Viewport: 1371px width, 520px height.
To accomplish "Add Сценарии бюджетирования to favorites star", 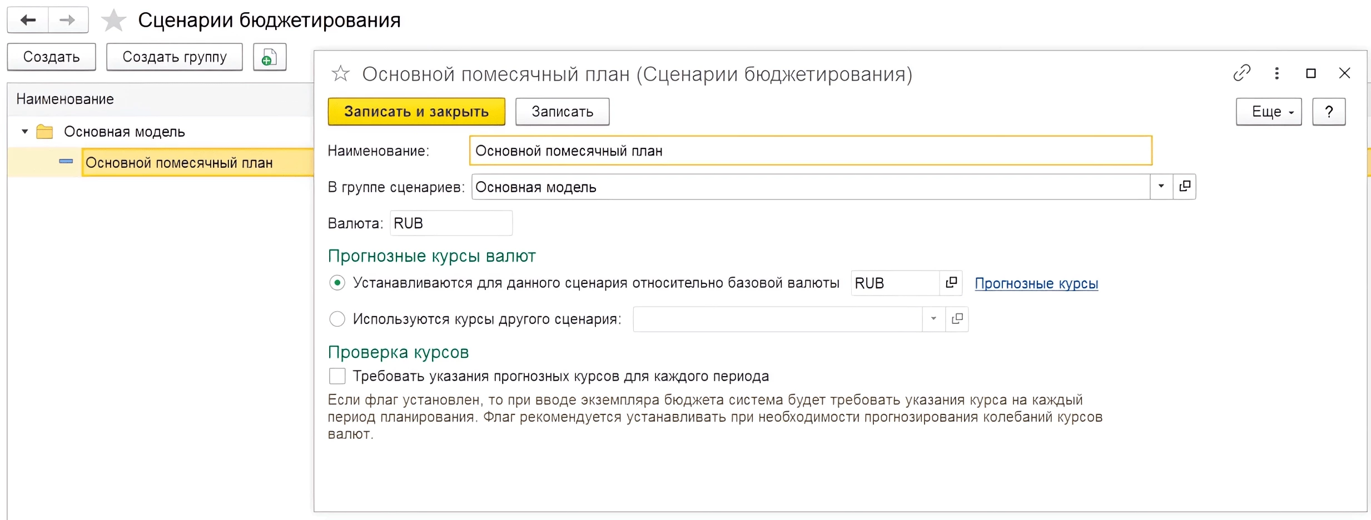I will [113, 21].
